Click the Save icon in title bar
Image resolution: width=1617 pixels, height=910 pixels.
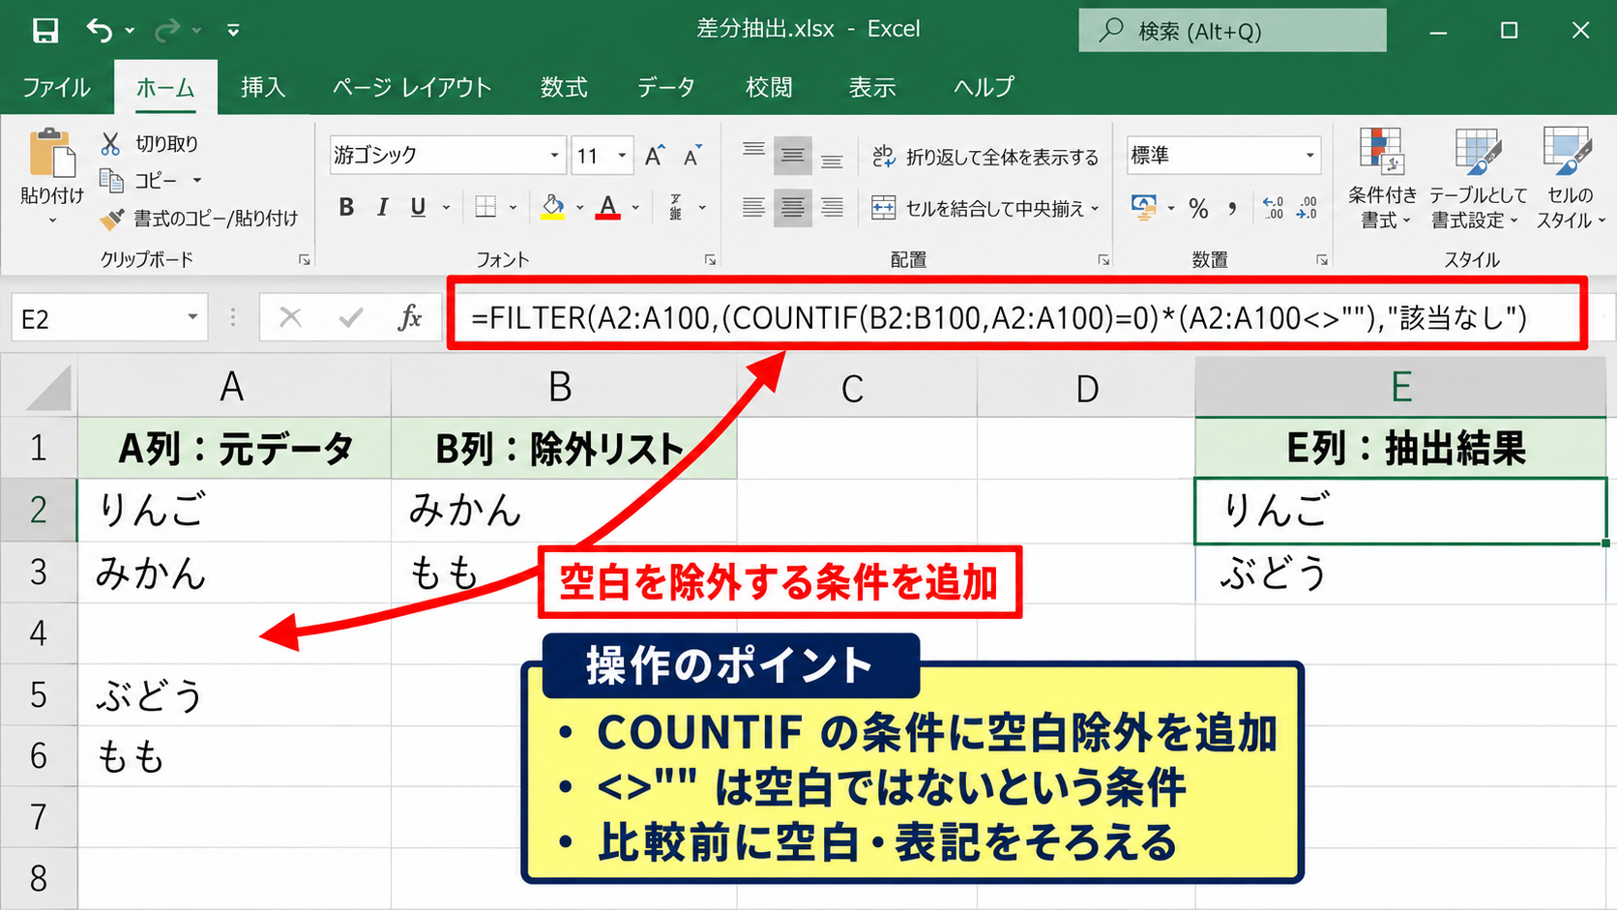[45, 31]
